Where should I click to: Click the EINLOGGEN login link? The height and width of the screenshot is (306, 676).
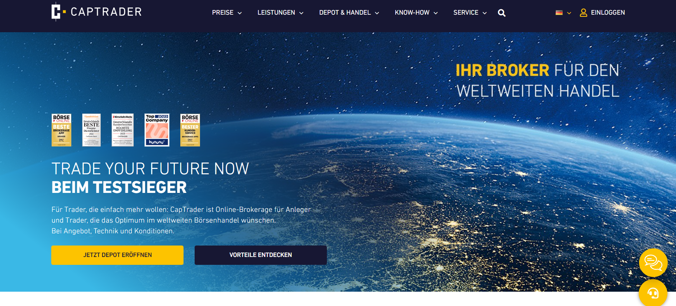coord(608,13)
